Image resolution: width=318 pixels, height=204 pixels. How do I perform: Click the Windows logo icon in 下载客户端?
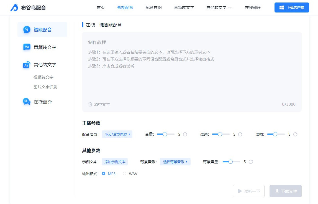[x=282, y=7]
